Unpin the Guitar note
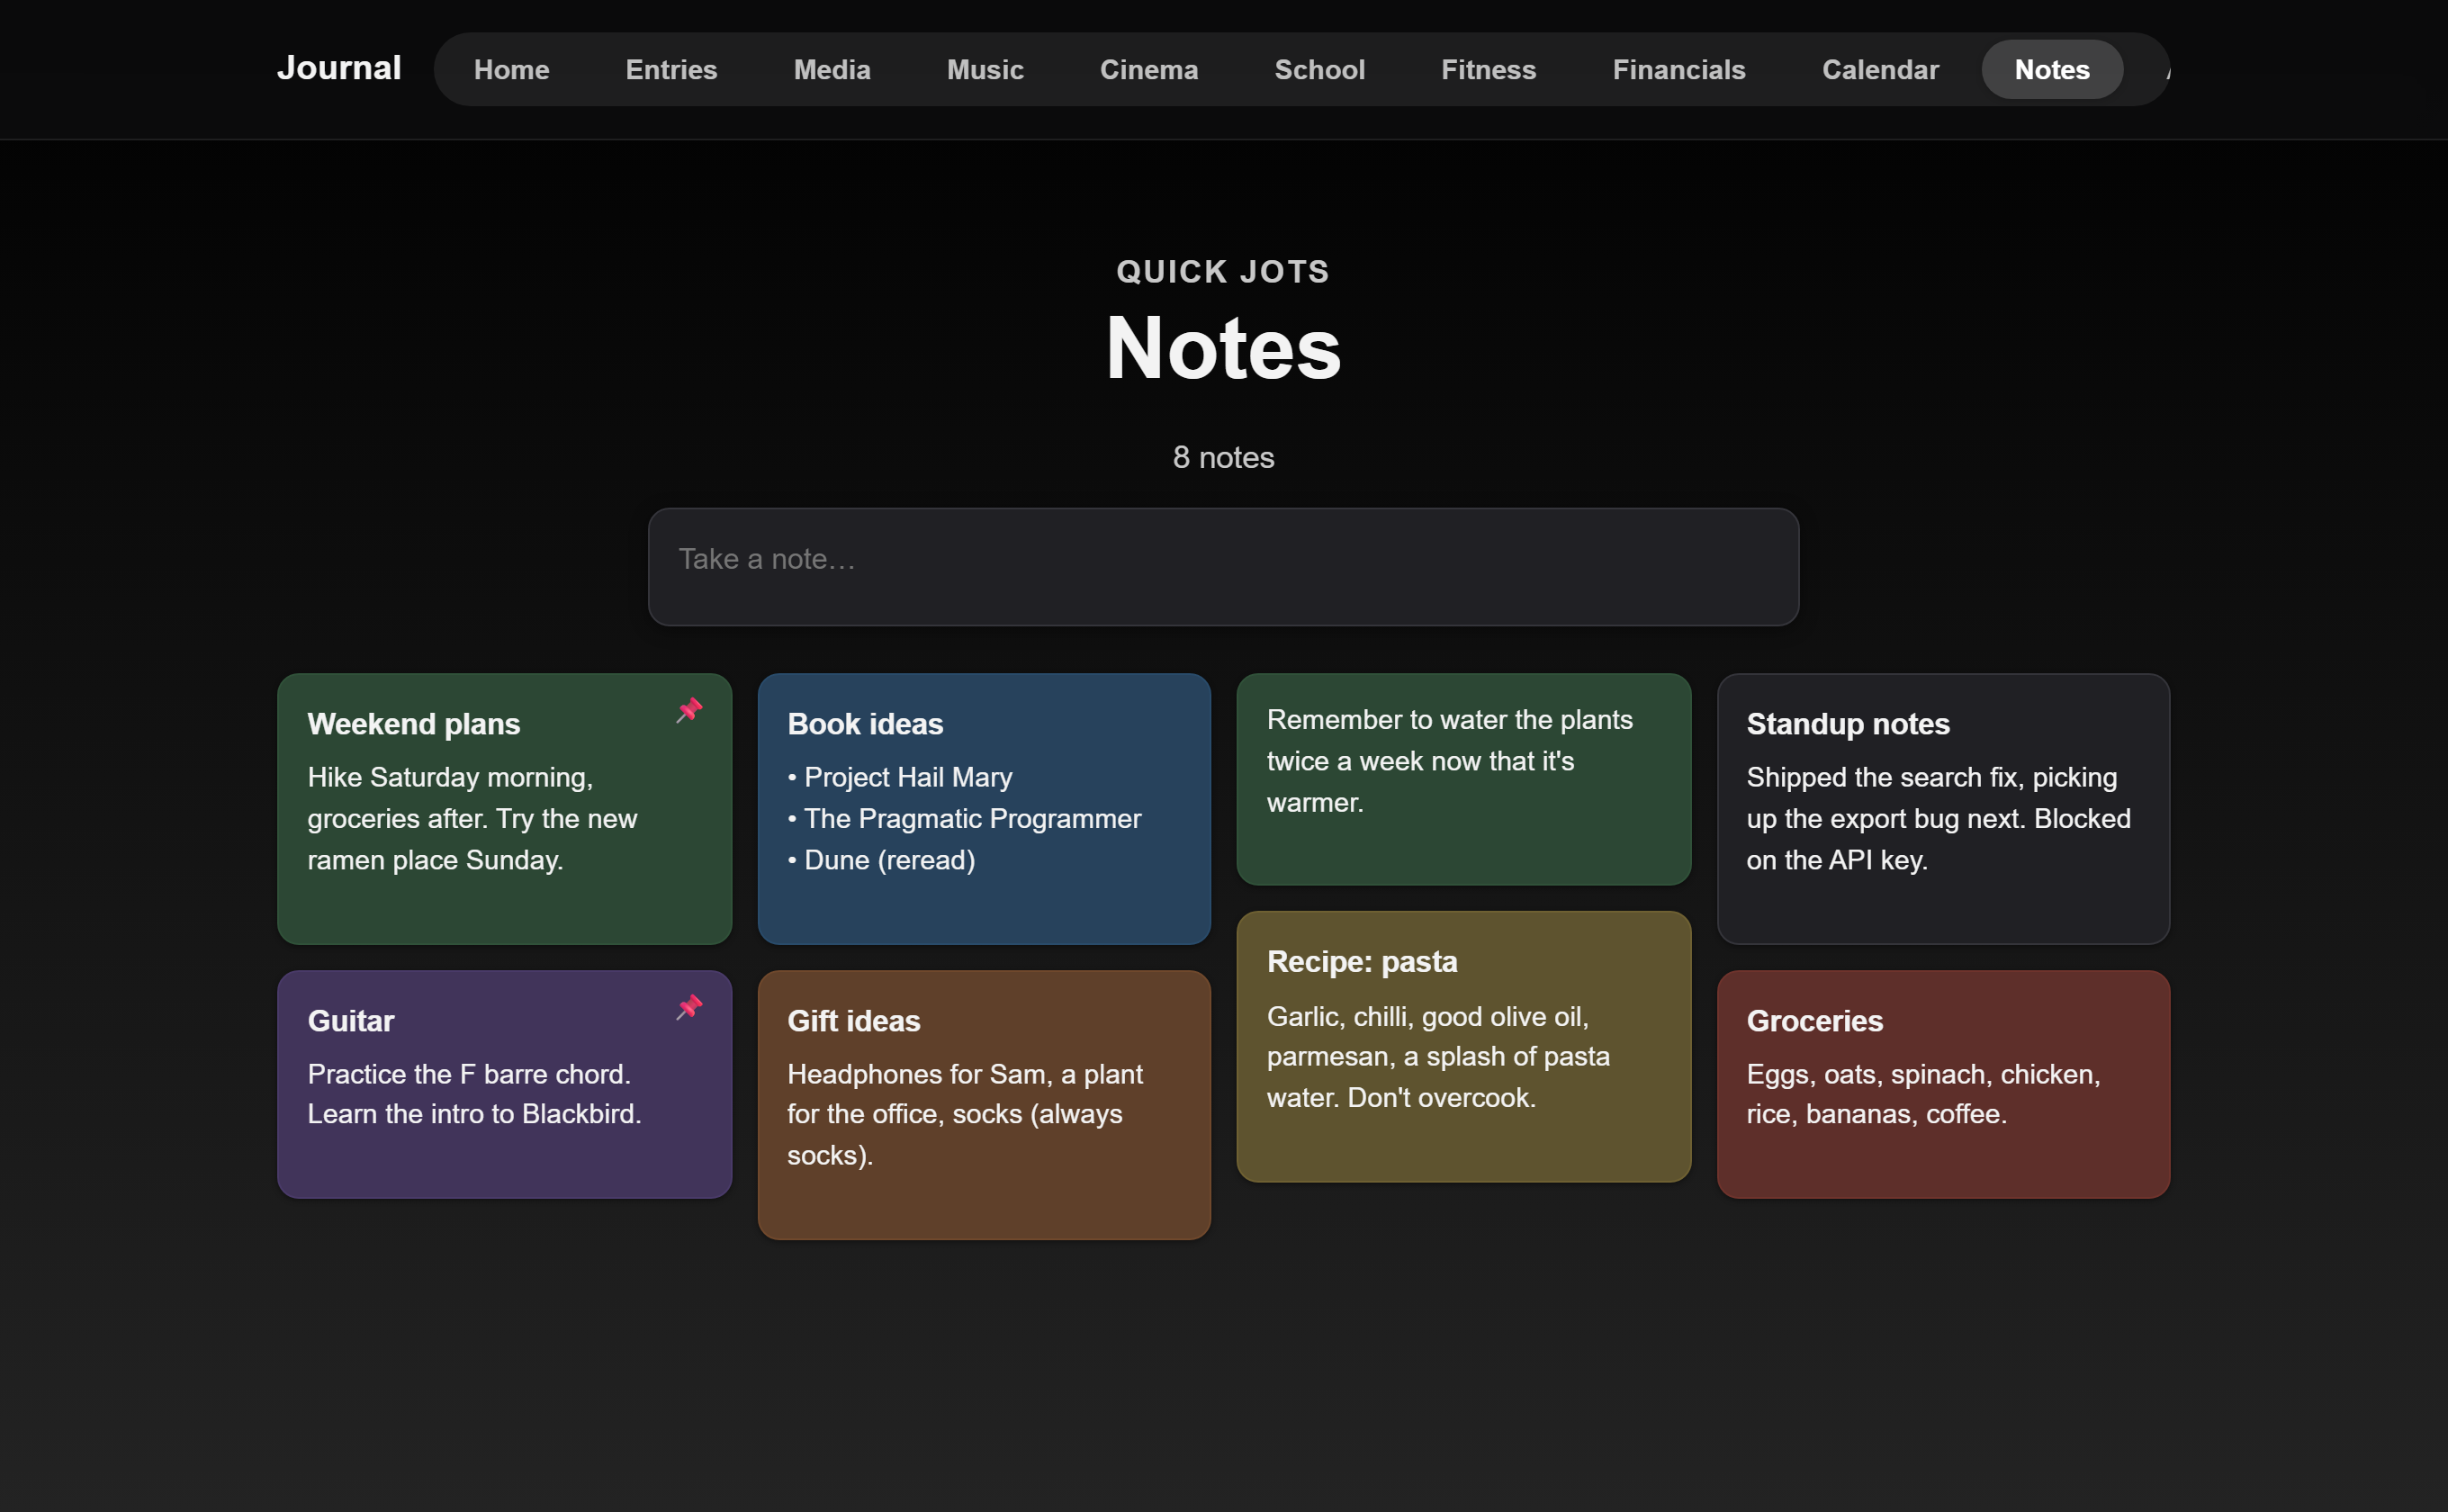 click(689, 1007)
